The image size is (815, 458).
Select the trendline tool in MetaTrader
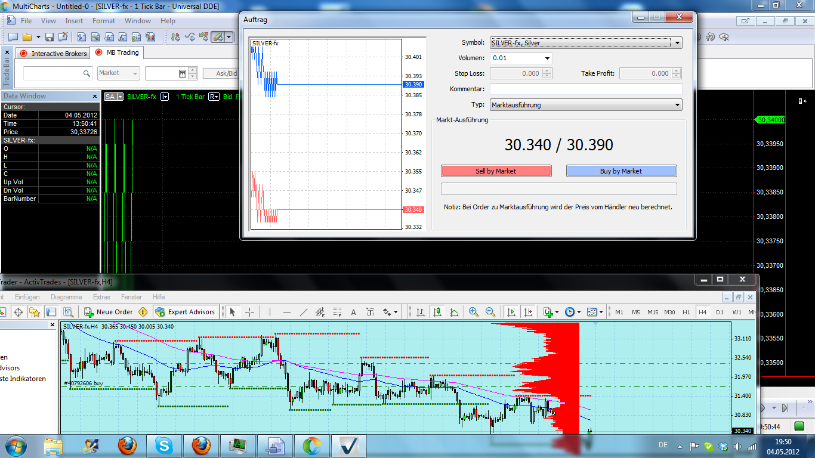(x=303, y=312)
